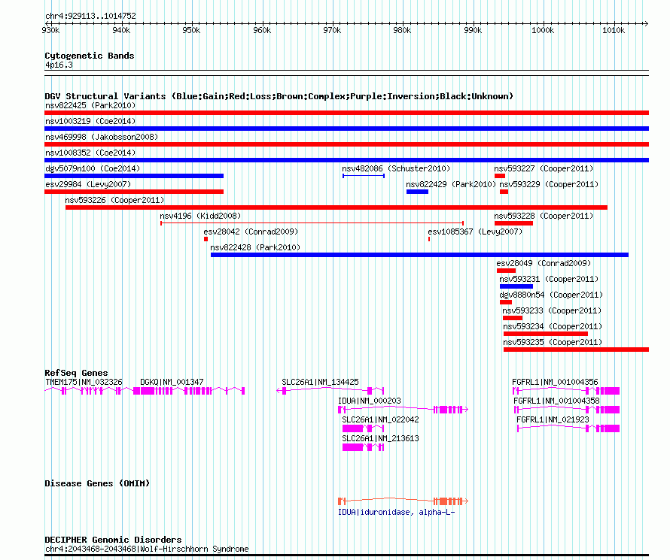Click the Wolf-Hirschhorn Syndrome DECIPHER entry
Viewport: 670px width, 560px height.
point(147,549)
